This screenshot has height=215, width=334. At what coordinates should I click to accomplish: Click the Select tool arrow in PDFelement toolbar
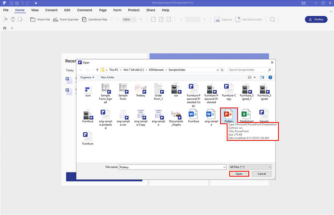(x=6, y=19)
